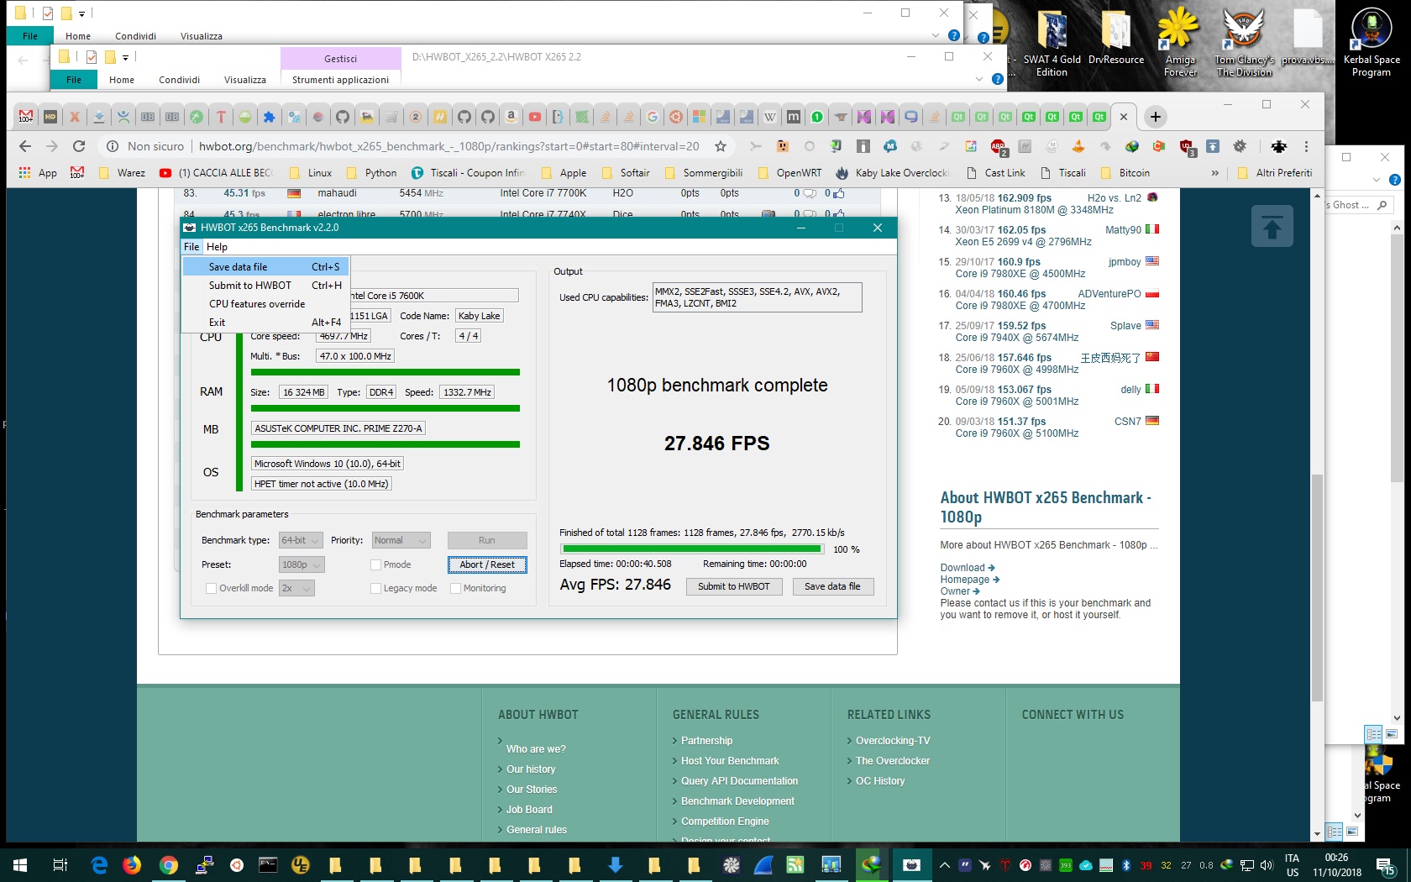Follow the Download link on the hwbot page
Image resolution: width=1411 pixels, height=882 pixels.
(968, 568)
